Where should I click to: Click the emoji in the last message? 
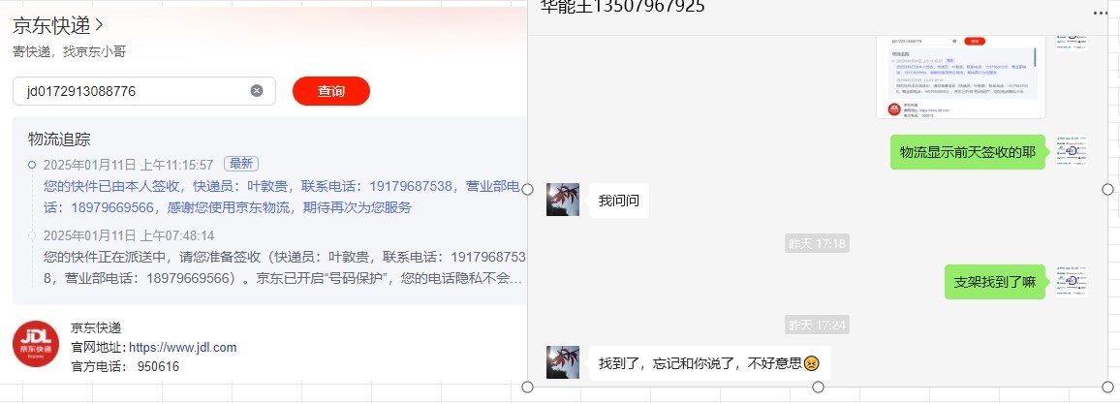(812, 363)
